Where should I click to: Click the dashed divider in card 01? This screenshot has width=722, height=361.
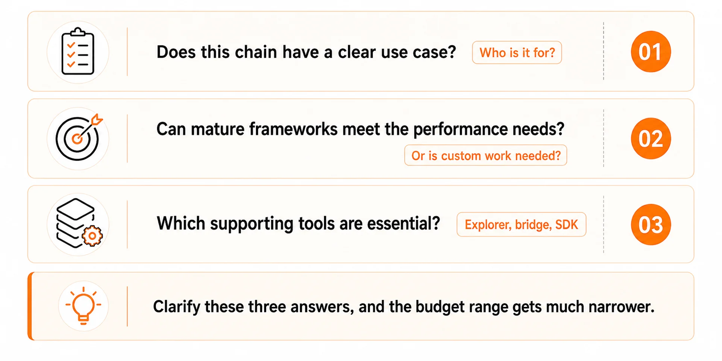604,51
